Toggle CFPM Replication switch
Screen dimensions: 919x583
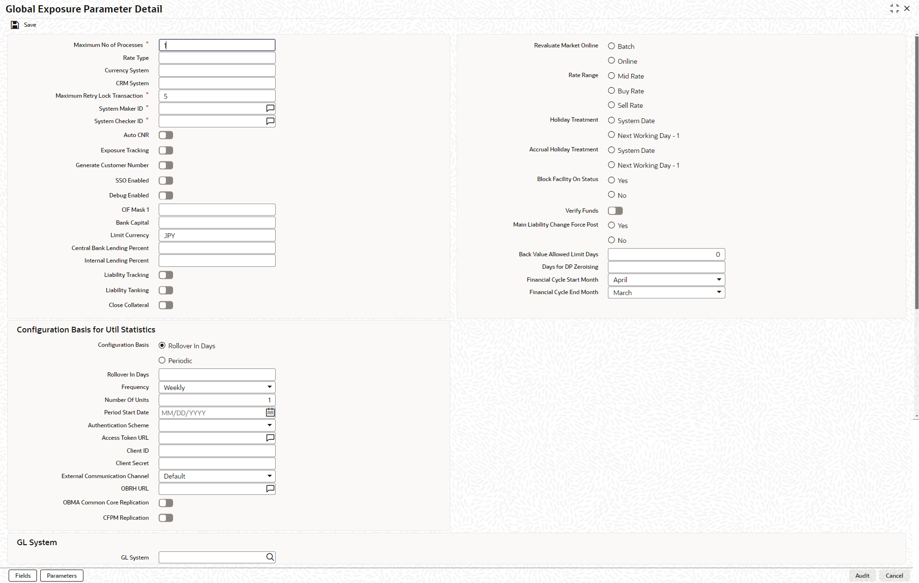tap(166, 518)
